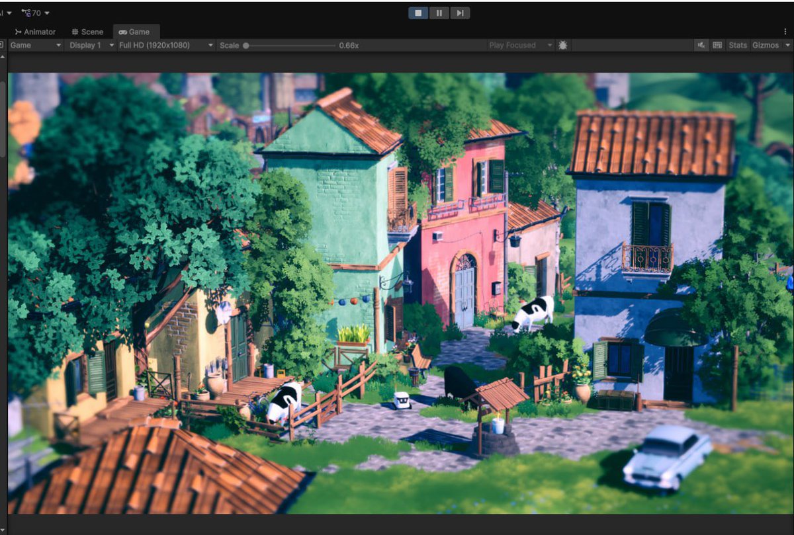Viewport: 794px width, 535px height.
Task: Expand the Gizmos dropdown arrow
Action: coord(787,45)
